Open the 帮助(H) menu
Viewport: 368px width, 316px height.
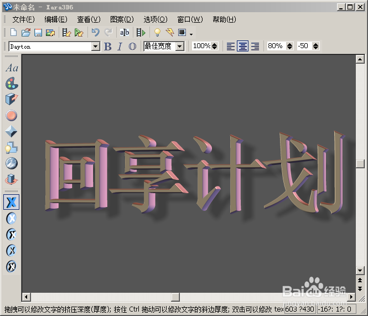point(224,19)
